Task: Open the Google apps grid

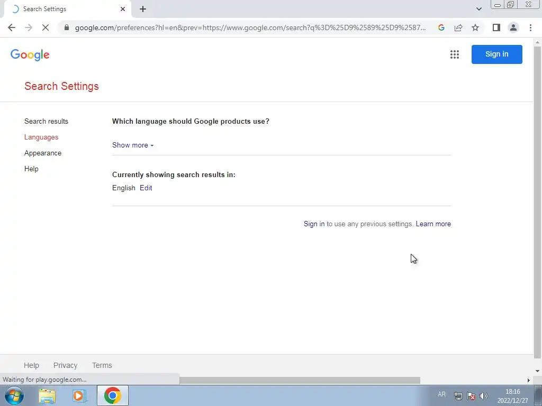Action: tap(455, 54)
